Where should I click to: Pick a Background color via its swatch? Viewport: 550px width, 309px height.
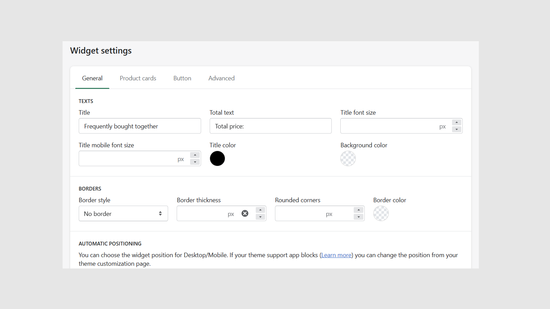pyautogui.click(x=348, y=158)
